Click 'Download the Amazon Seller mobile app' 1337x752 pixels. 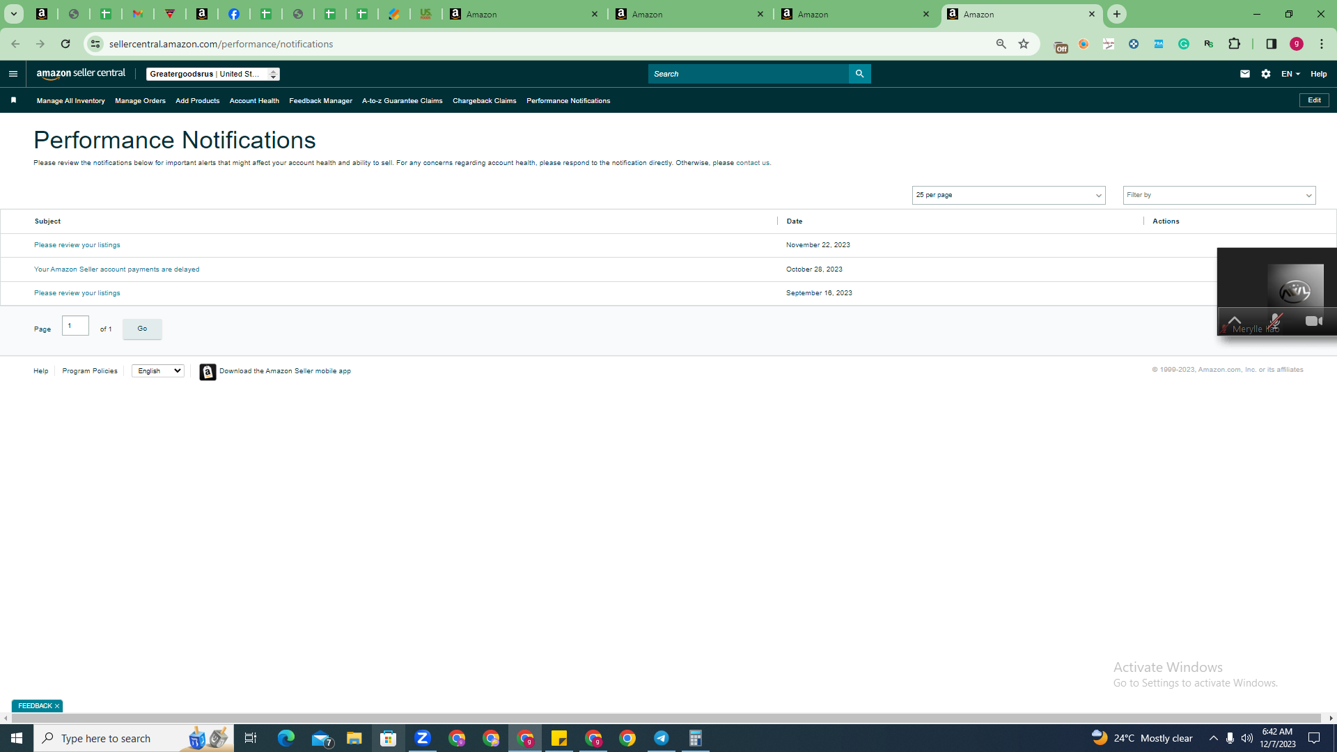click(x=285, y=371)
